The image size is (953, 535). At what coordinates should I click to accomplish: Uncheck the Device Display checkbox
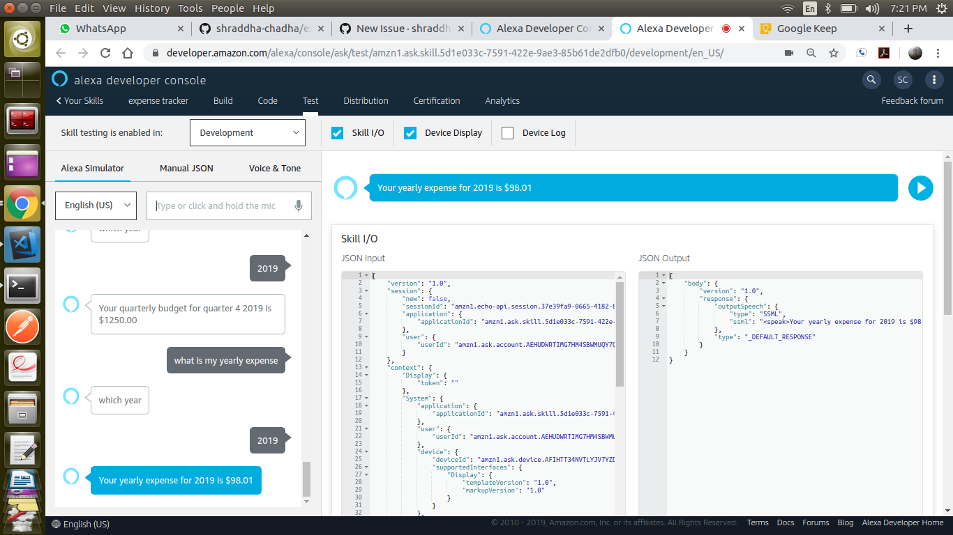point(410,133)
